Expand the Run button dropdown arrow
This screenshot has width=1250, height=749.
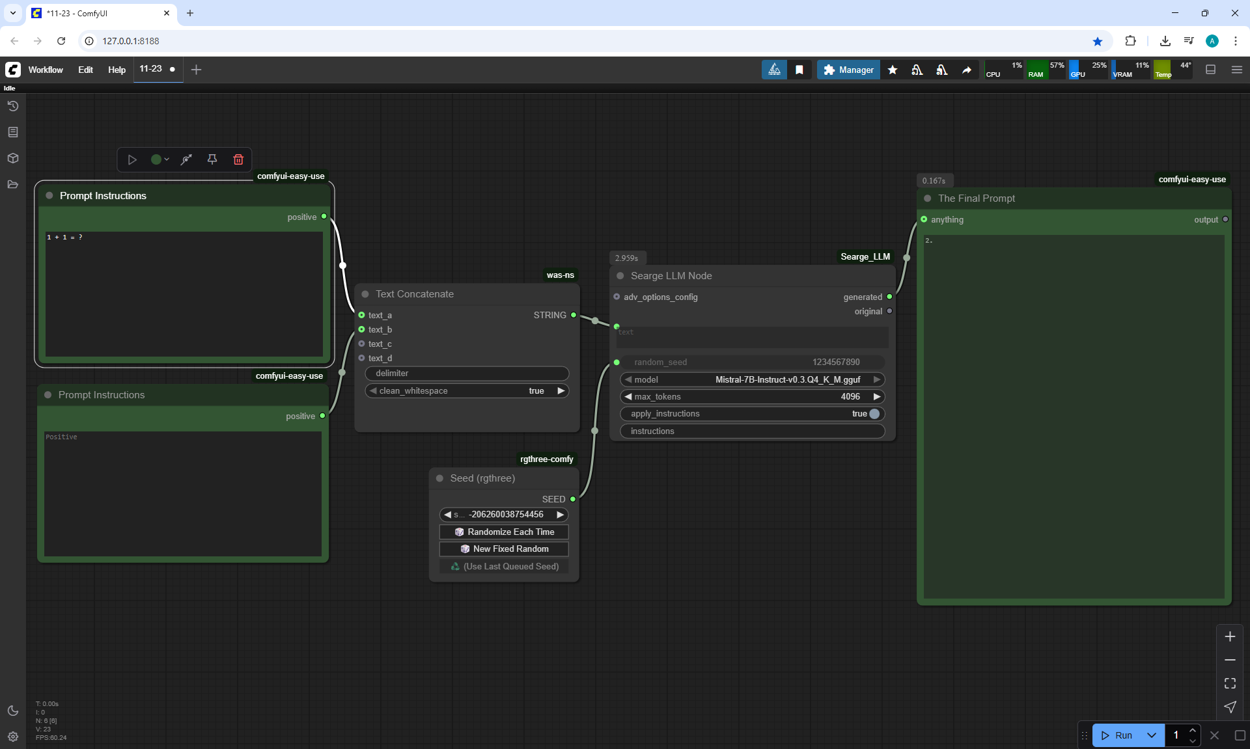coord(1151,735)
